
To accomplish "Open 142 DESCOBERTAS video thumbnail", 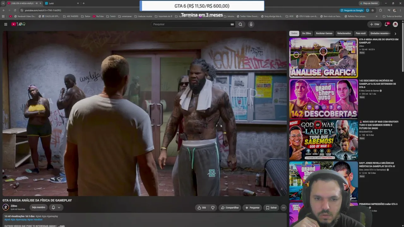I will click(324, 99).
